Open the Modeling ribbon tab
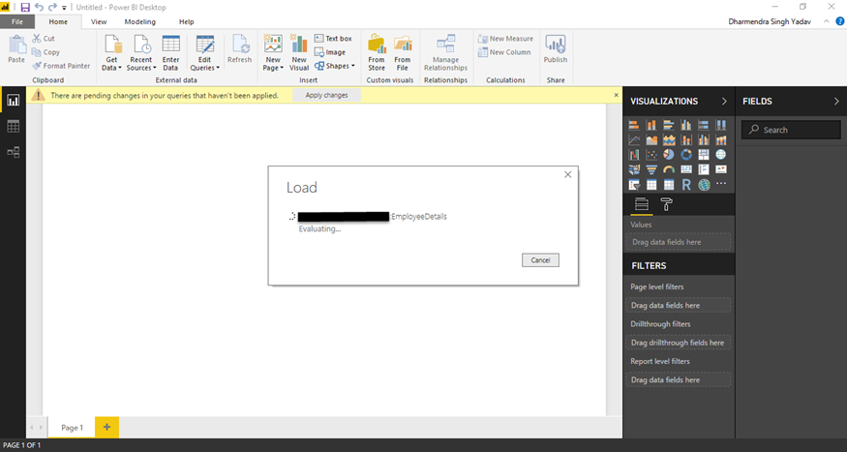The image size is (847, 452). click(139, 21)
